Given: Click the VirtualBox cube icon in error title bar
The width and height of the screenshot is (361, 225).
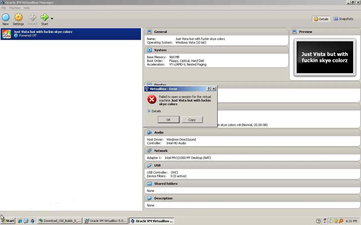Looking at the screenshot, I should click(x=147, y=89).
